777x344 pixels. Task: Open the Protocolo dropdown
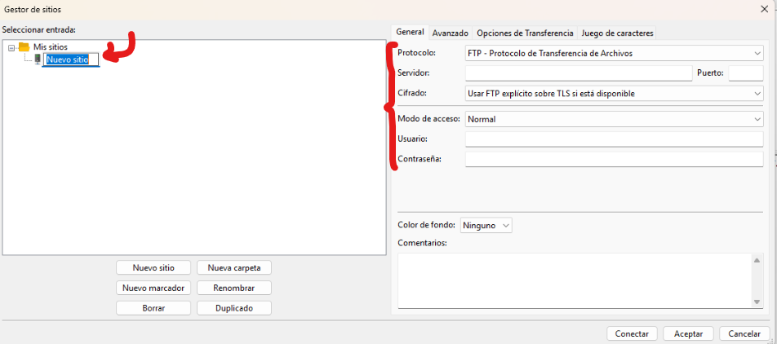pyautogui.click(x=614, y=54)
